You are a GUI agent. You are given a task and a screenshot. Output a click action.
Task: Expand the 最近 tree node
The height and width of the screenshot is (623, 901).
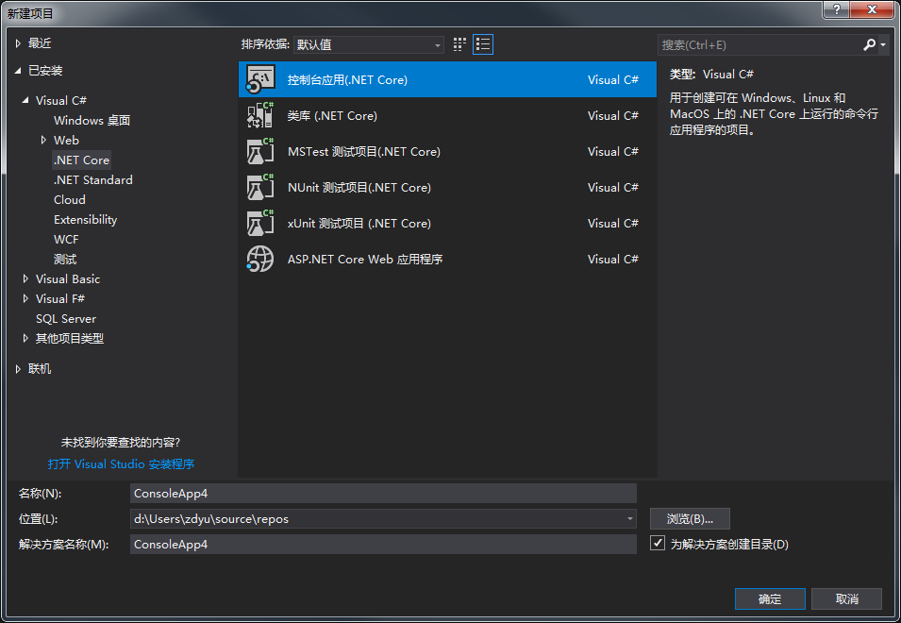pyautogui.click(x=18, y=43)
